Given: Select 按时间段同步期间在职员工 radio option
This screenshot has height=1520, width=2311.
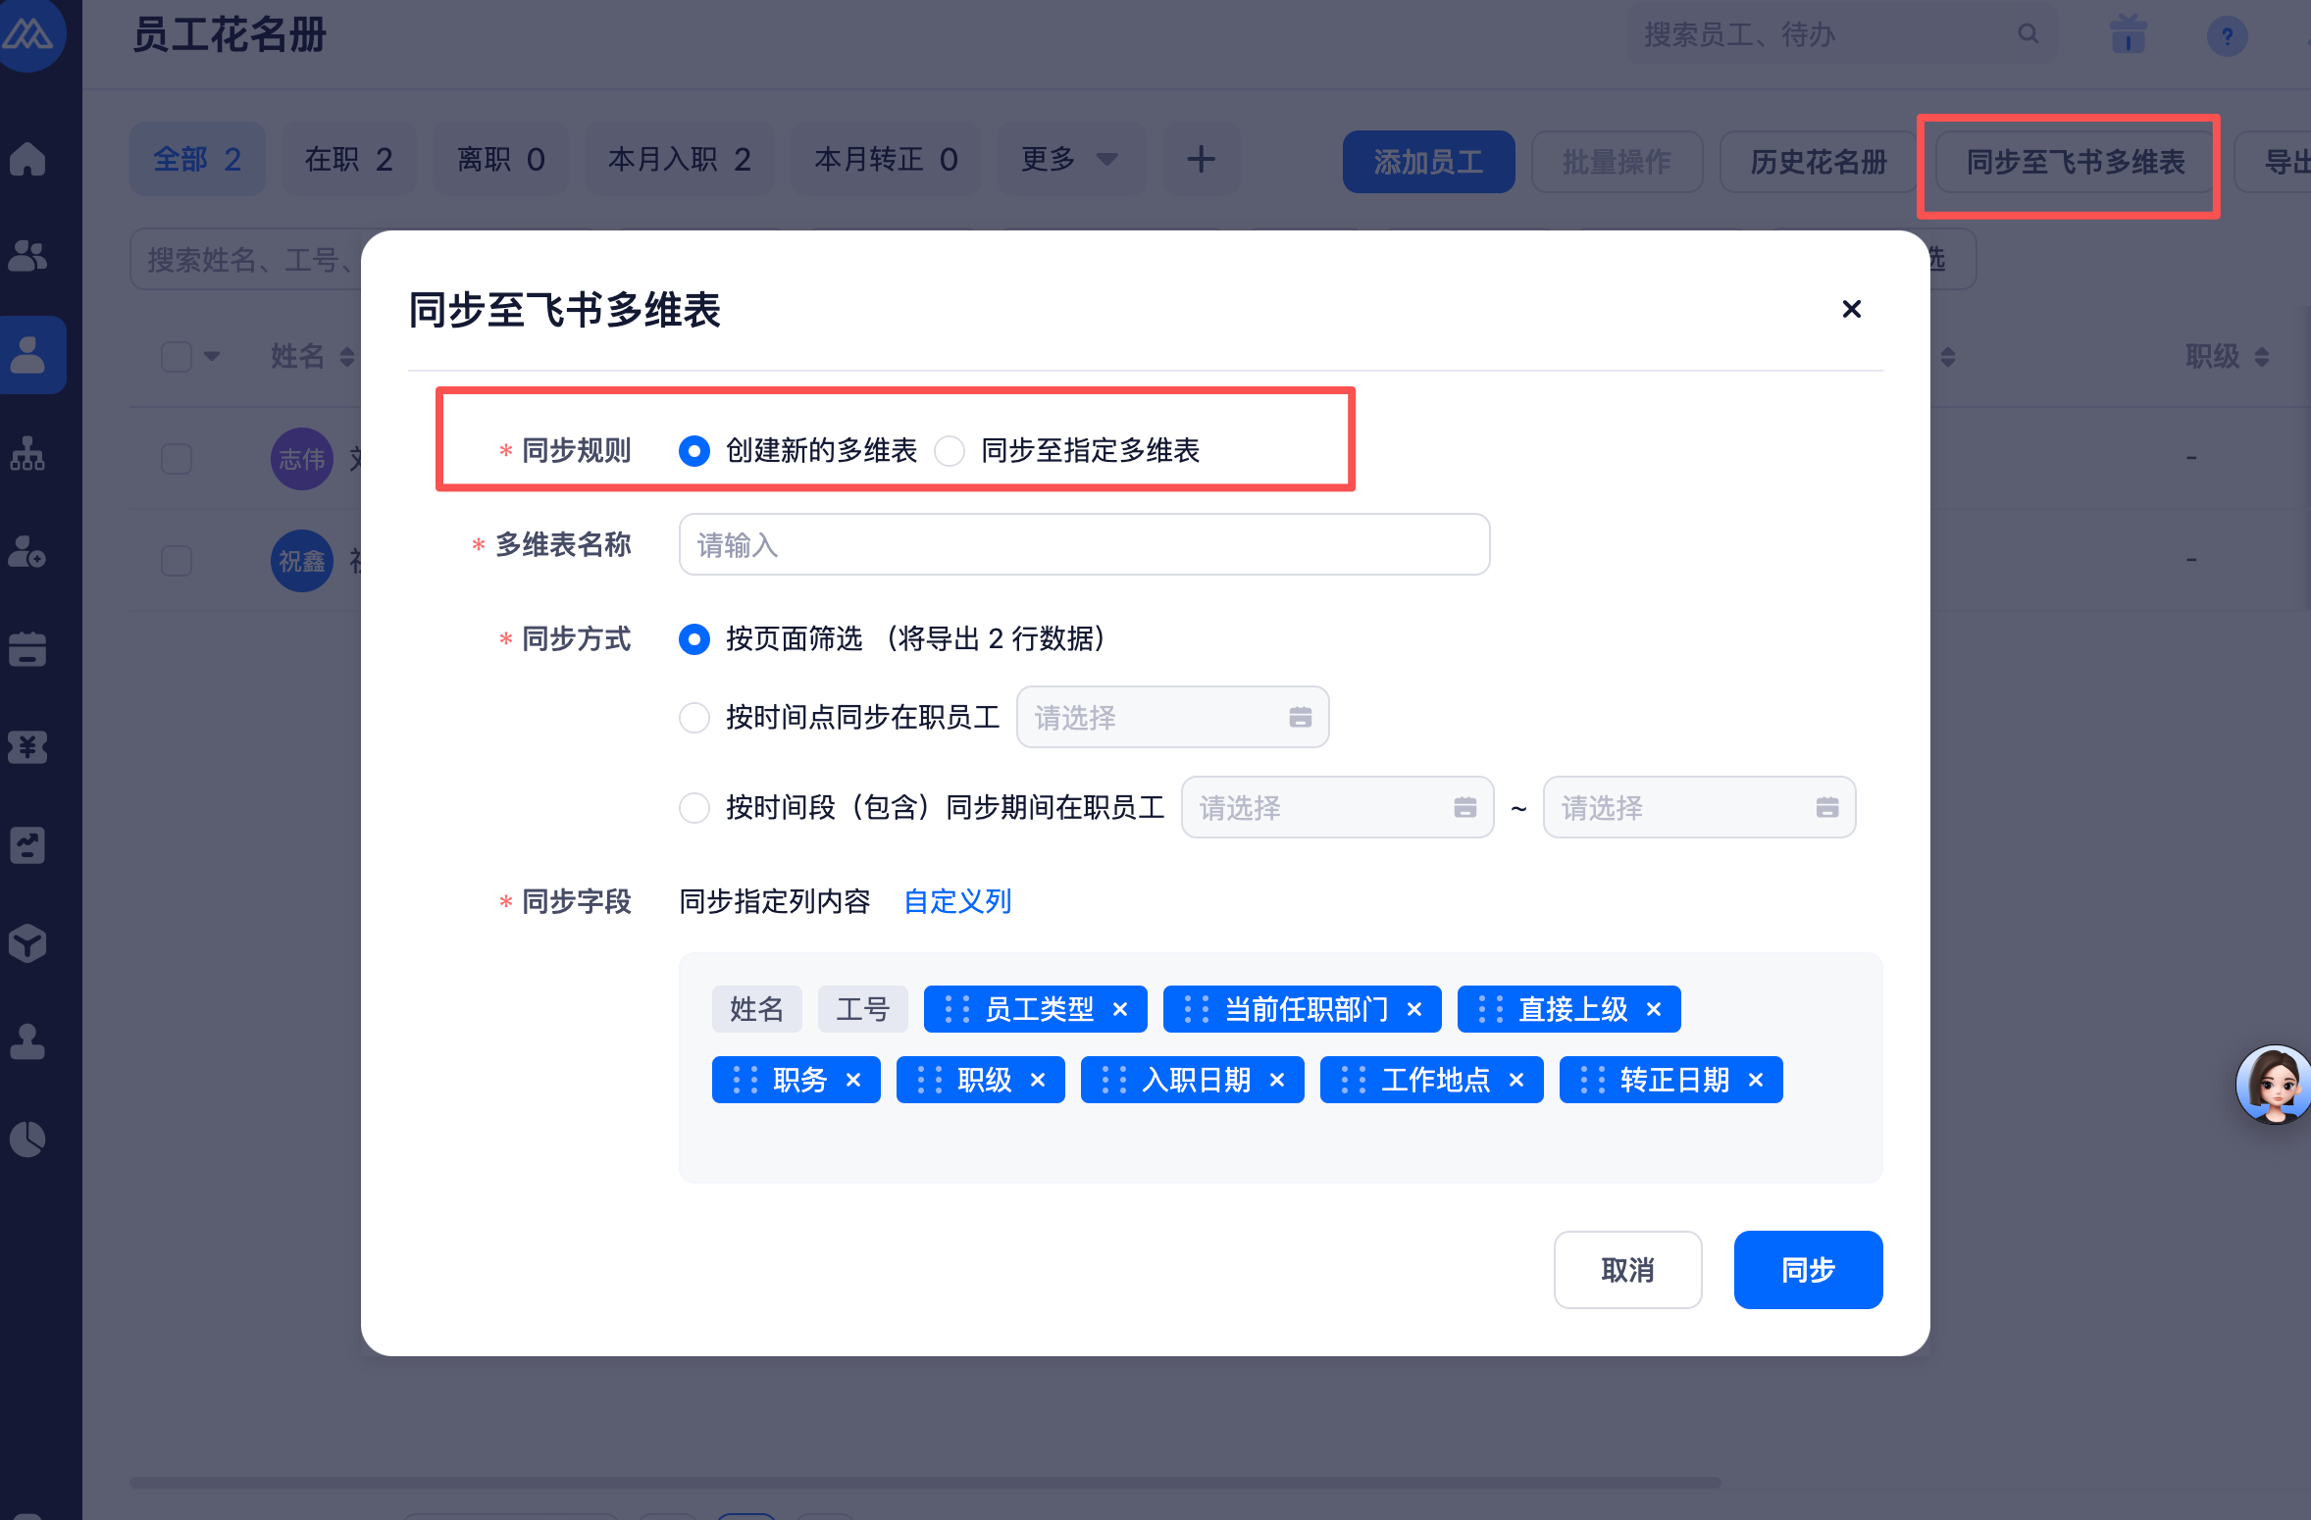Looking at the screenshot, I should coord(694,808).
